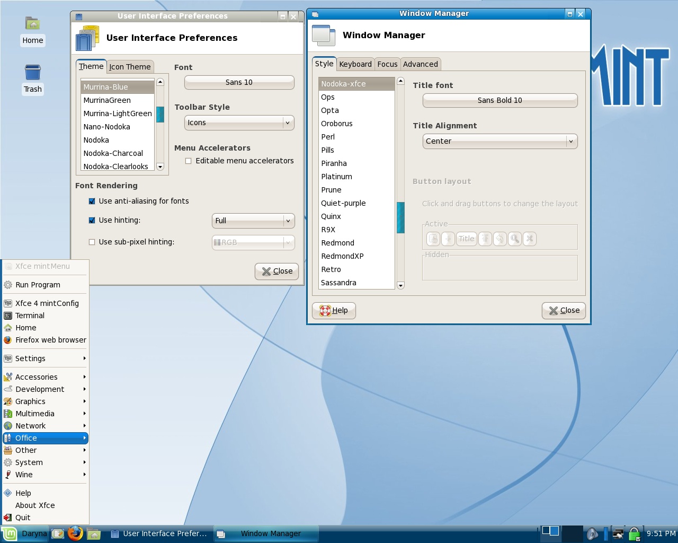
Task: Uncheck the Use hinting checkbox
Action: (x=92, y=220)
